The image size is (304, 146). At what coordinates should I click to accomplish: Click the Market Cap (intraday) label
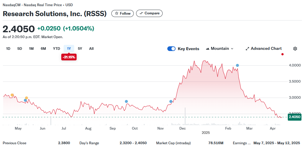click(173, 143)
